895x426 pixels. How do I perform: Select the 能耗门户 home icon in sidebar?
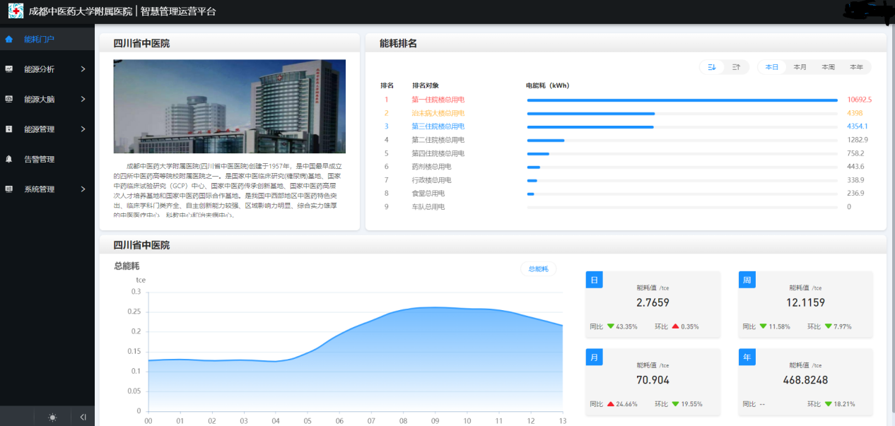(10, 40)
